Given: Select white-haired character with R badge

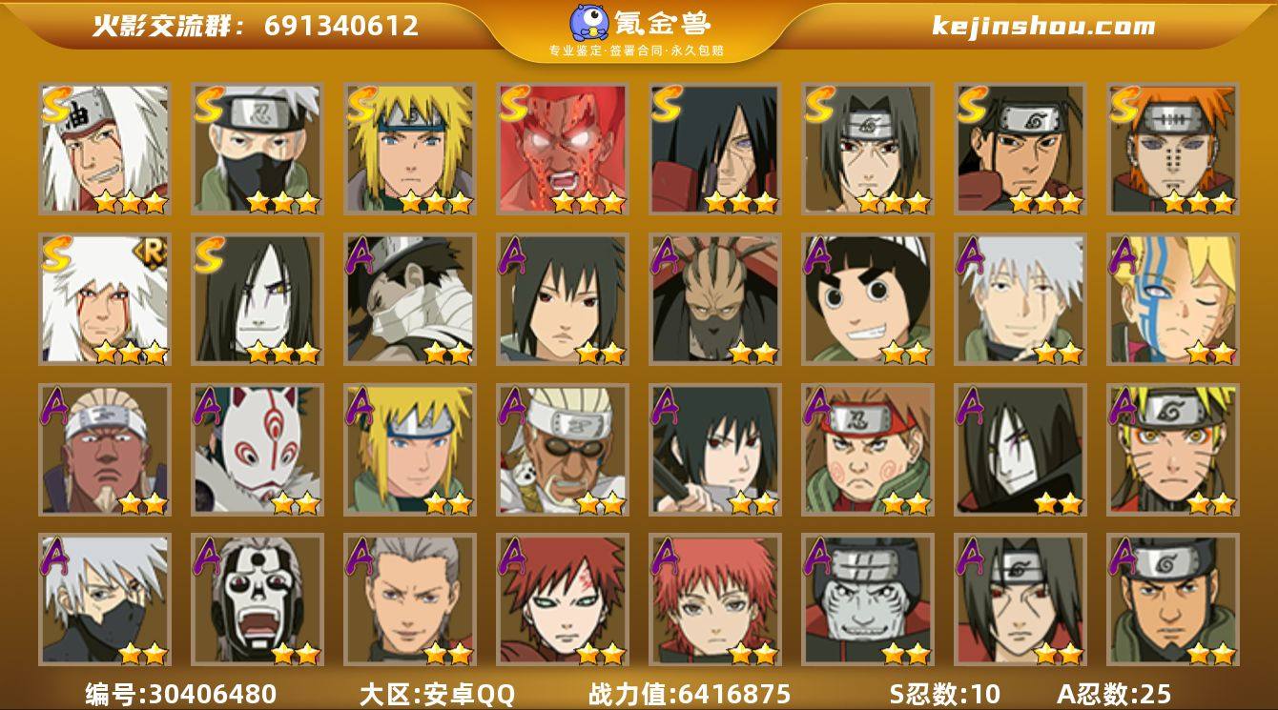Looking at the screenshot, I should [104, 299].
